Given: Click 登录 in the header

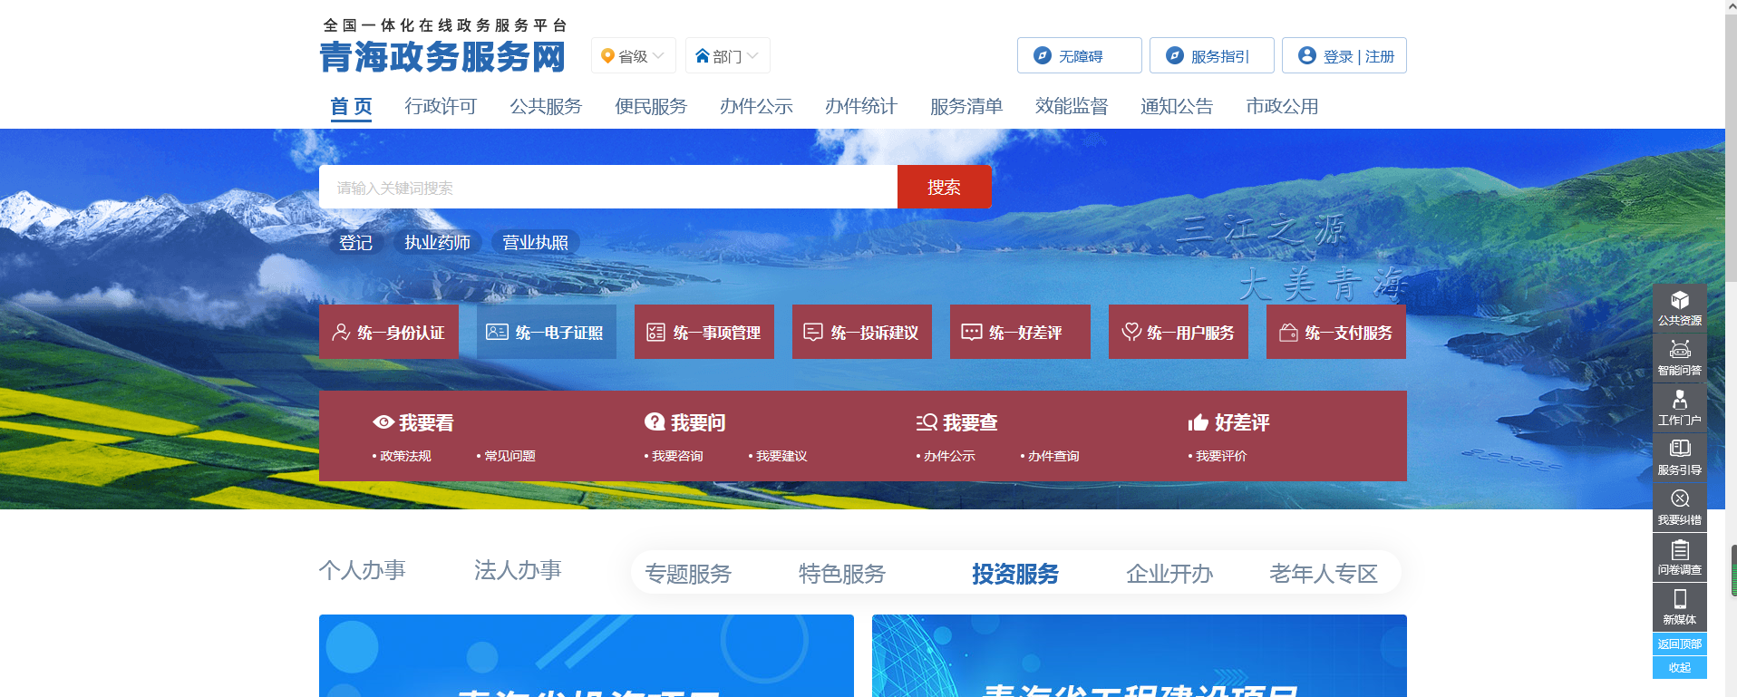Looking at the screenshot, I should [x=1337, y=56].
